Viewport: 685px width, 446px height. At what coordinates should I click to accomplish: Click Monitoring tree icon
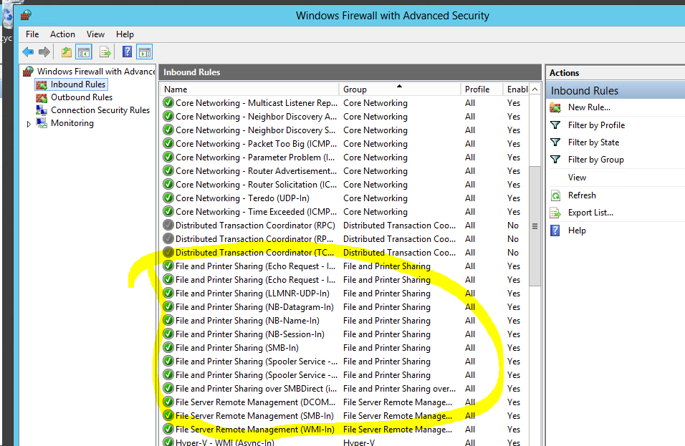42,123
